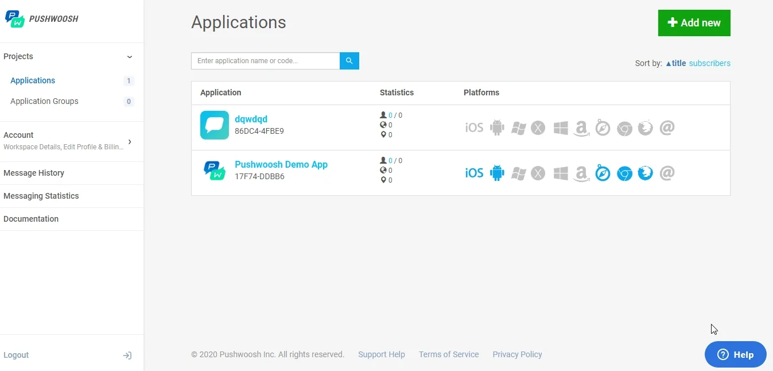Click the iOS icon for Pushwoosh Demo App
Viewport: 773px width, 371px height.
[474, 173]
